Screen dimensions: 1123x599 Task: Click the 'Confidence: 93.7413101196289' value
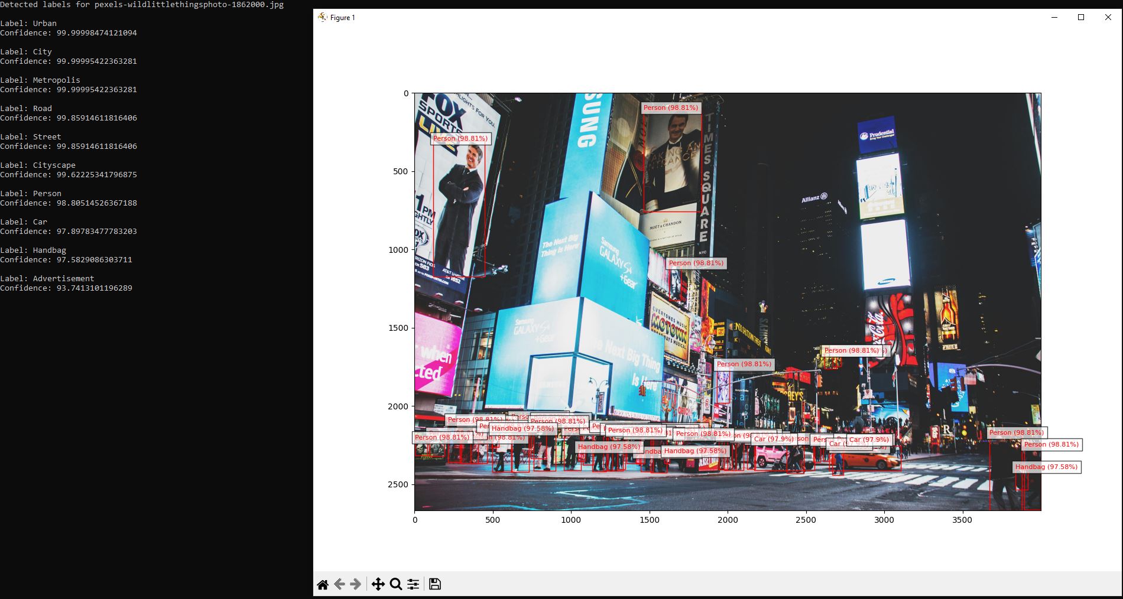(95, 288)
